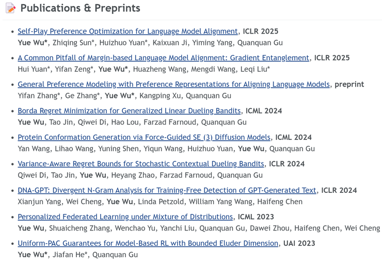Image resolution: width=382 pixels, height=265 pixels.
Task: Click the UAI 2023 venue label
Action: pyautogui.click(x=299, y=243)
